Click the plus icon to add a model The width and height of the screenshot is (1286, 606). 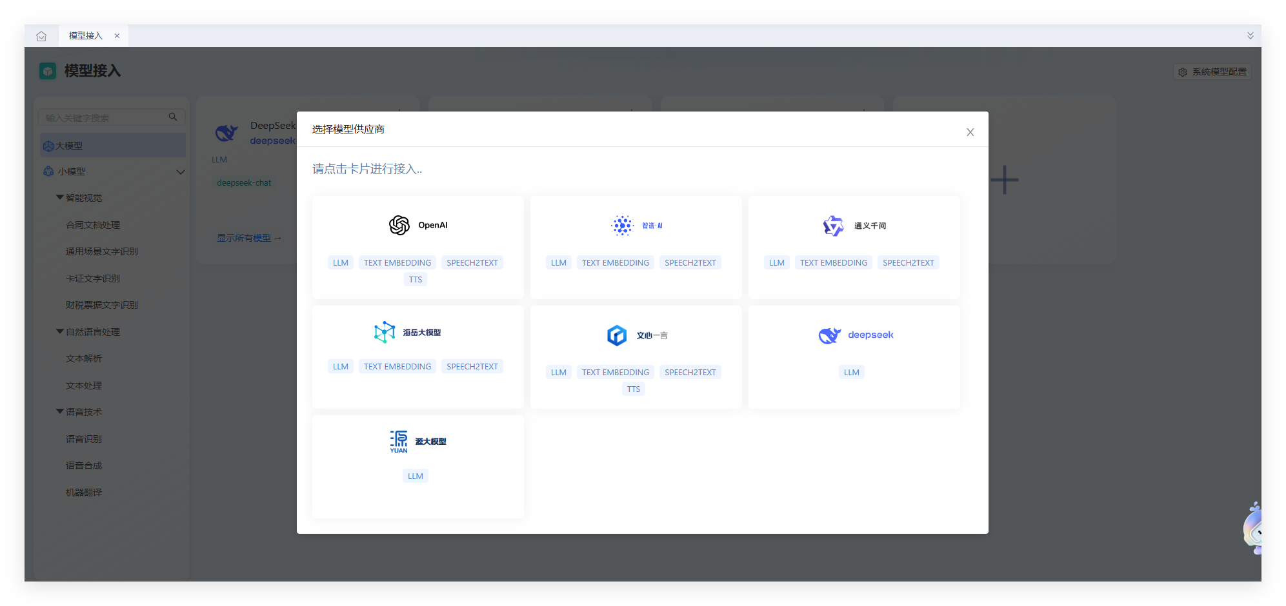click(x=1005, y=180)
